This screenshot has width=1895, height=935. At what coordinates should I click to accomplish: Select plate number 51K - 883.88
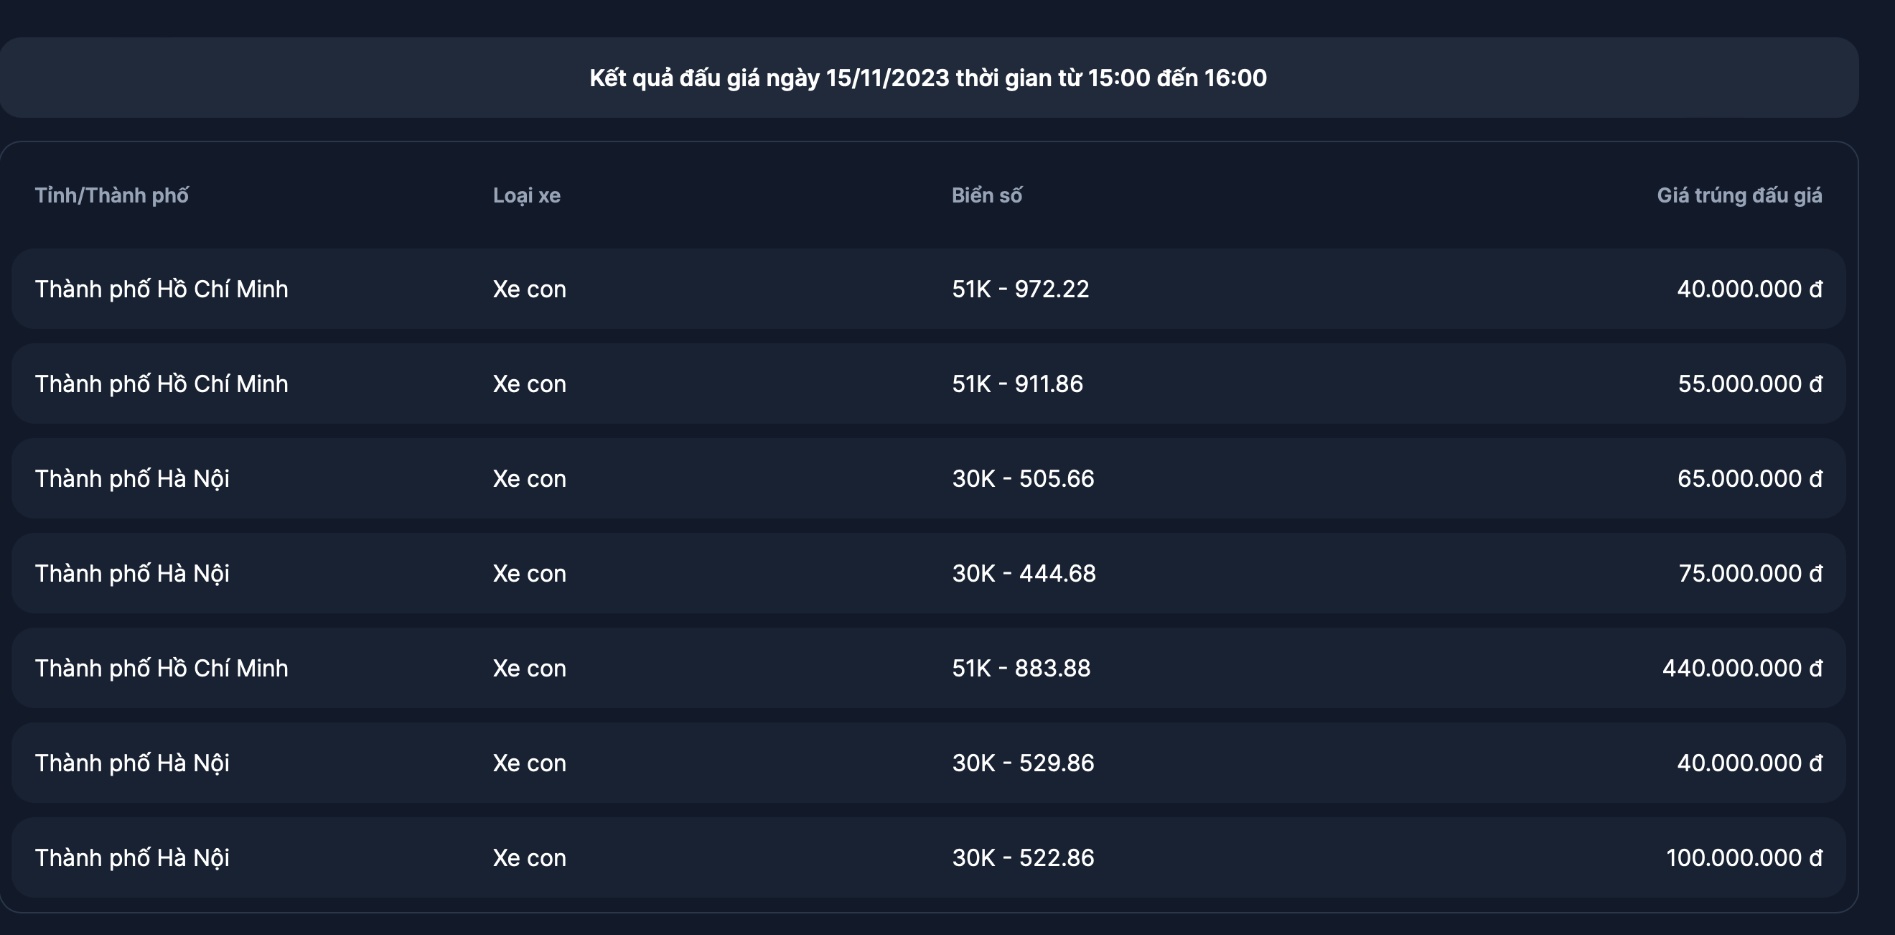tap(1021, 668)
